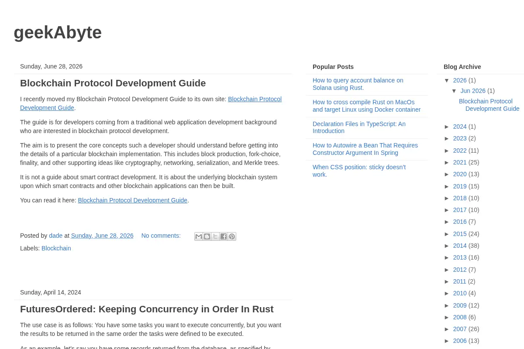Viewport: 524px width, 349px height.
Task: Collapse the Jun 2026 archive arrow
Action: (454, 91)
